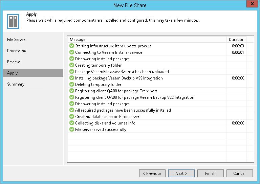This screenshot has height=184, width=260.
Task: Click green check next to Creating temporary folder
Action: pos(71,65)
